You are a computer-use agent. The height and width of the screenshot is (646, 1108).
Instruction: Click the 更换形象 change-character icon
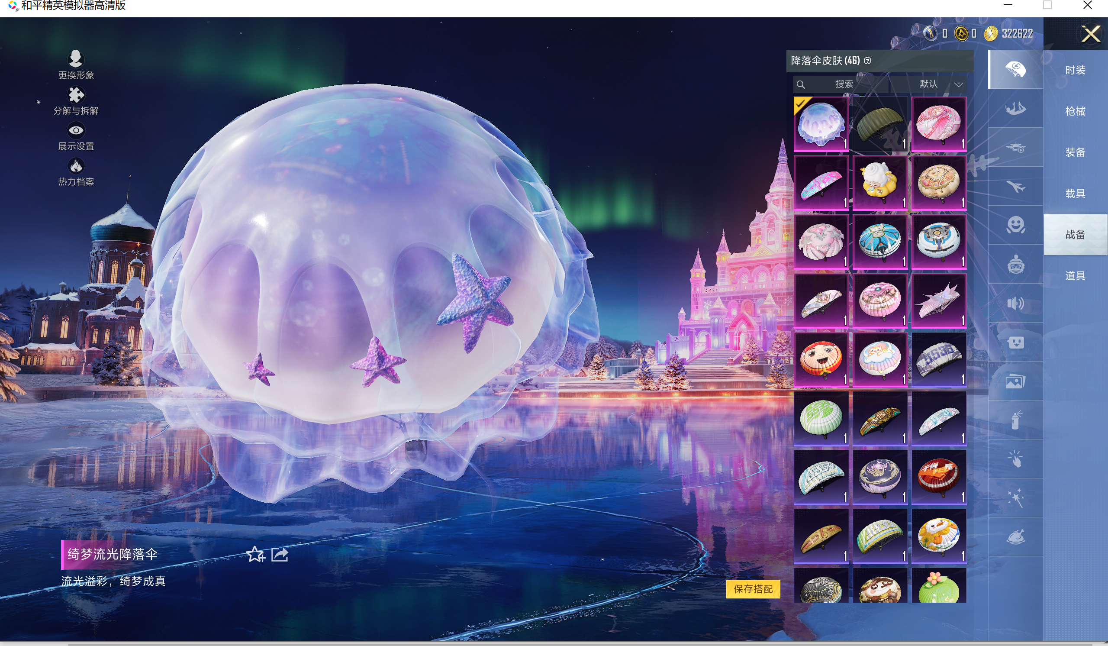click(x=76, y=59)
